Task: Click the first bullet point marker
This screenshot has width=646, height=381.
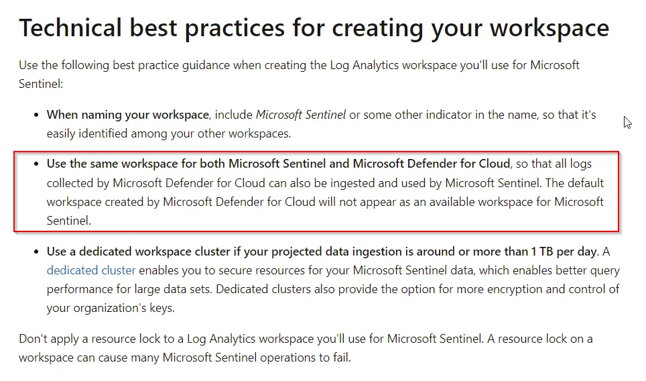Action: 36,115
